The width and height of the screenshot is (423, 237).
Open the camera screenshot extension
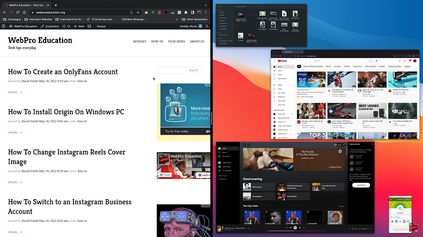pos(146,12)
